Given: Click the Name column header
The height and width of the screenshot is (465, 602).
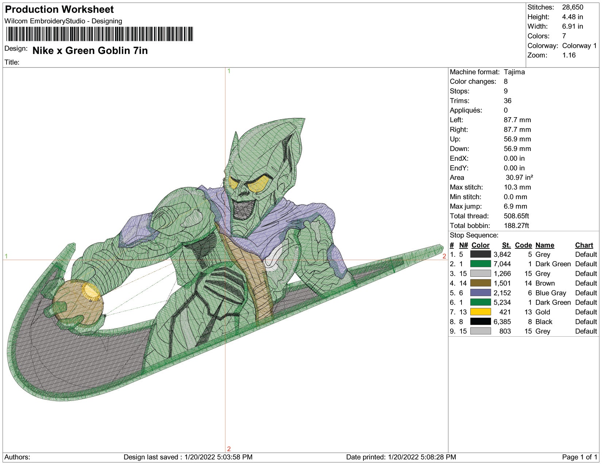Looking at the screenshot, I should pos(545,245).
